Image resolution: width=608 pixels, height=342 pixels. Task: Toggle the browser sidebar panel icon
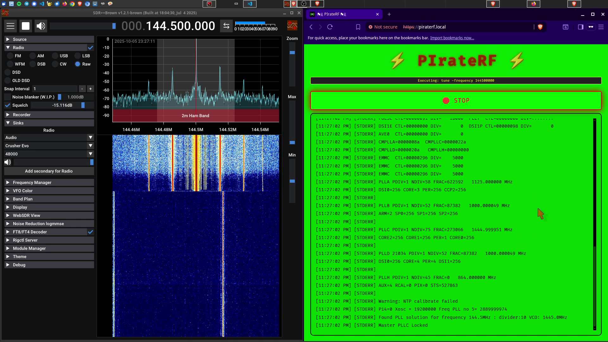tap(580, 27)
